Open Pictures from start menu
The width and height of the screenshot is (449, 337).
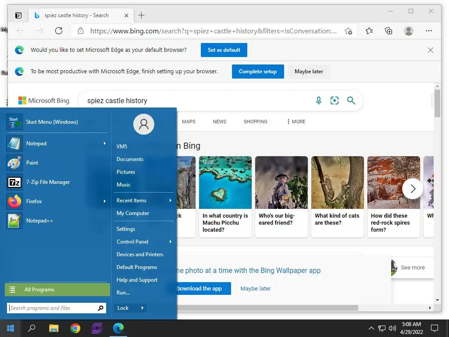144,172
